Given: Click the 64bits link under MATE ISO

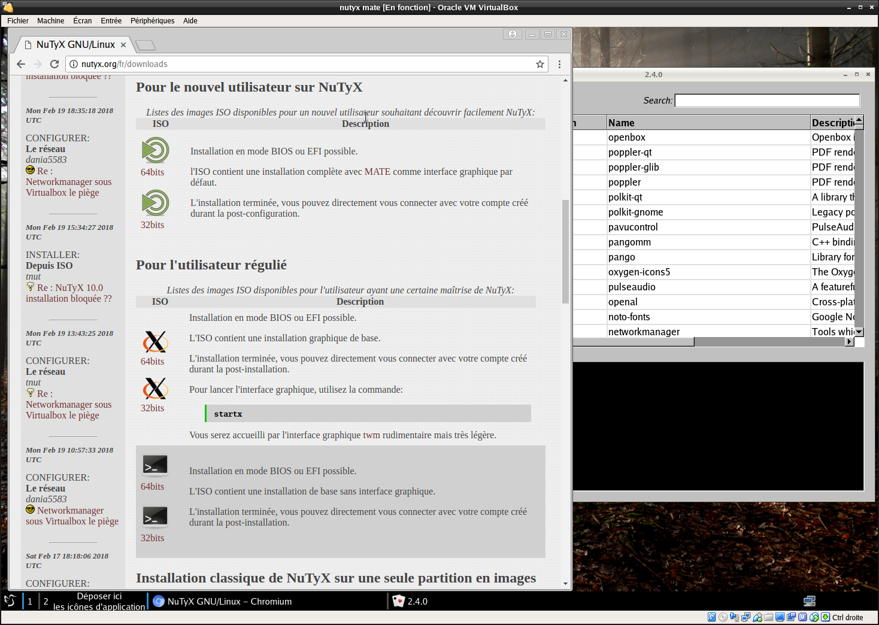Looking at the screenshot, I should click(152, 172).
